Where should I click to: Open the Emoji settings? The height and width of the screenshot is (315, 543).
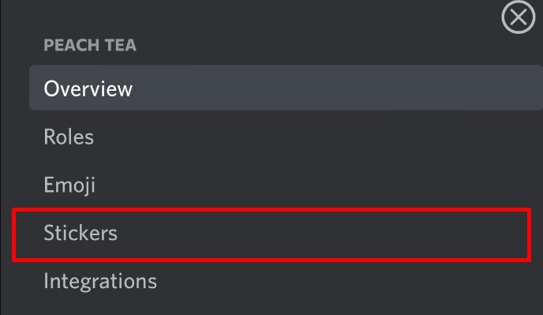(x=286, y=185)
